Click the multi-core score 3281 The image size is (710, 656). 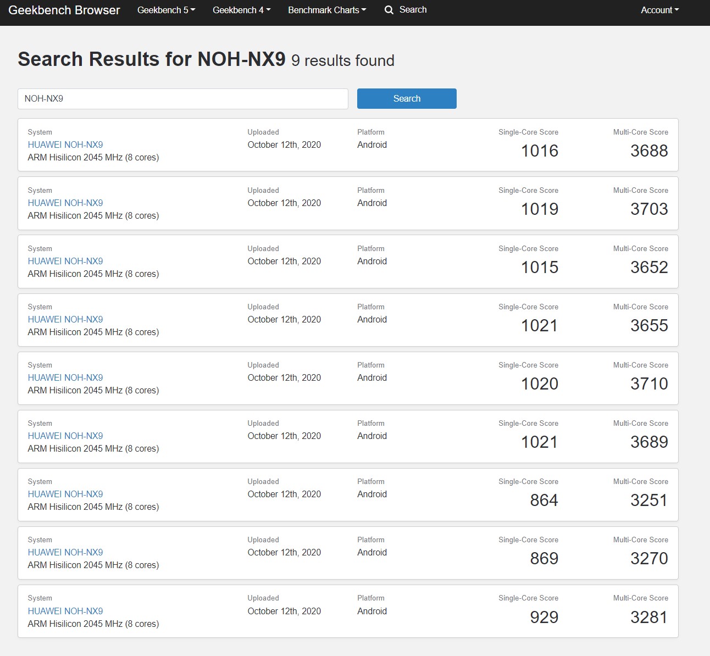tap(649, 617)
